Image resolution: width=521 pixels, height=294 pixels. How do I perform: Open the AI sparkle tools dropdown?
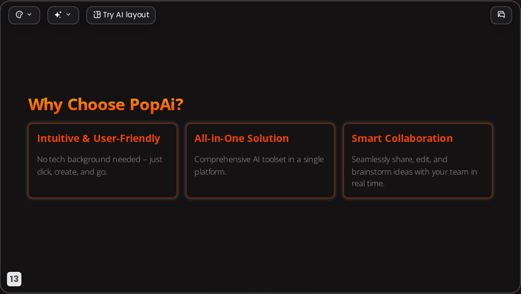pos(63,15)
